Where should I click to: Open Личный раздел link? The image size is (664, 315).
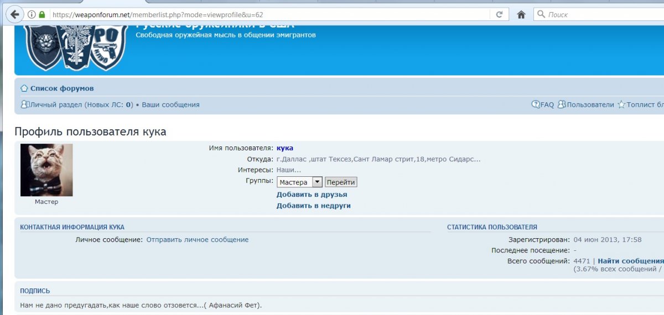pos(81,104)
